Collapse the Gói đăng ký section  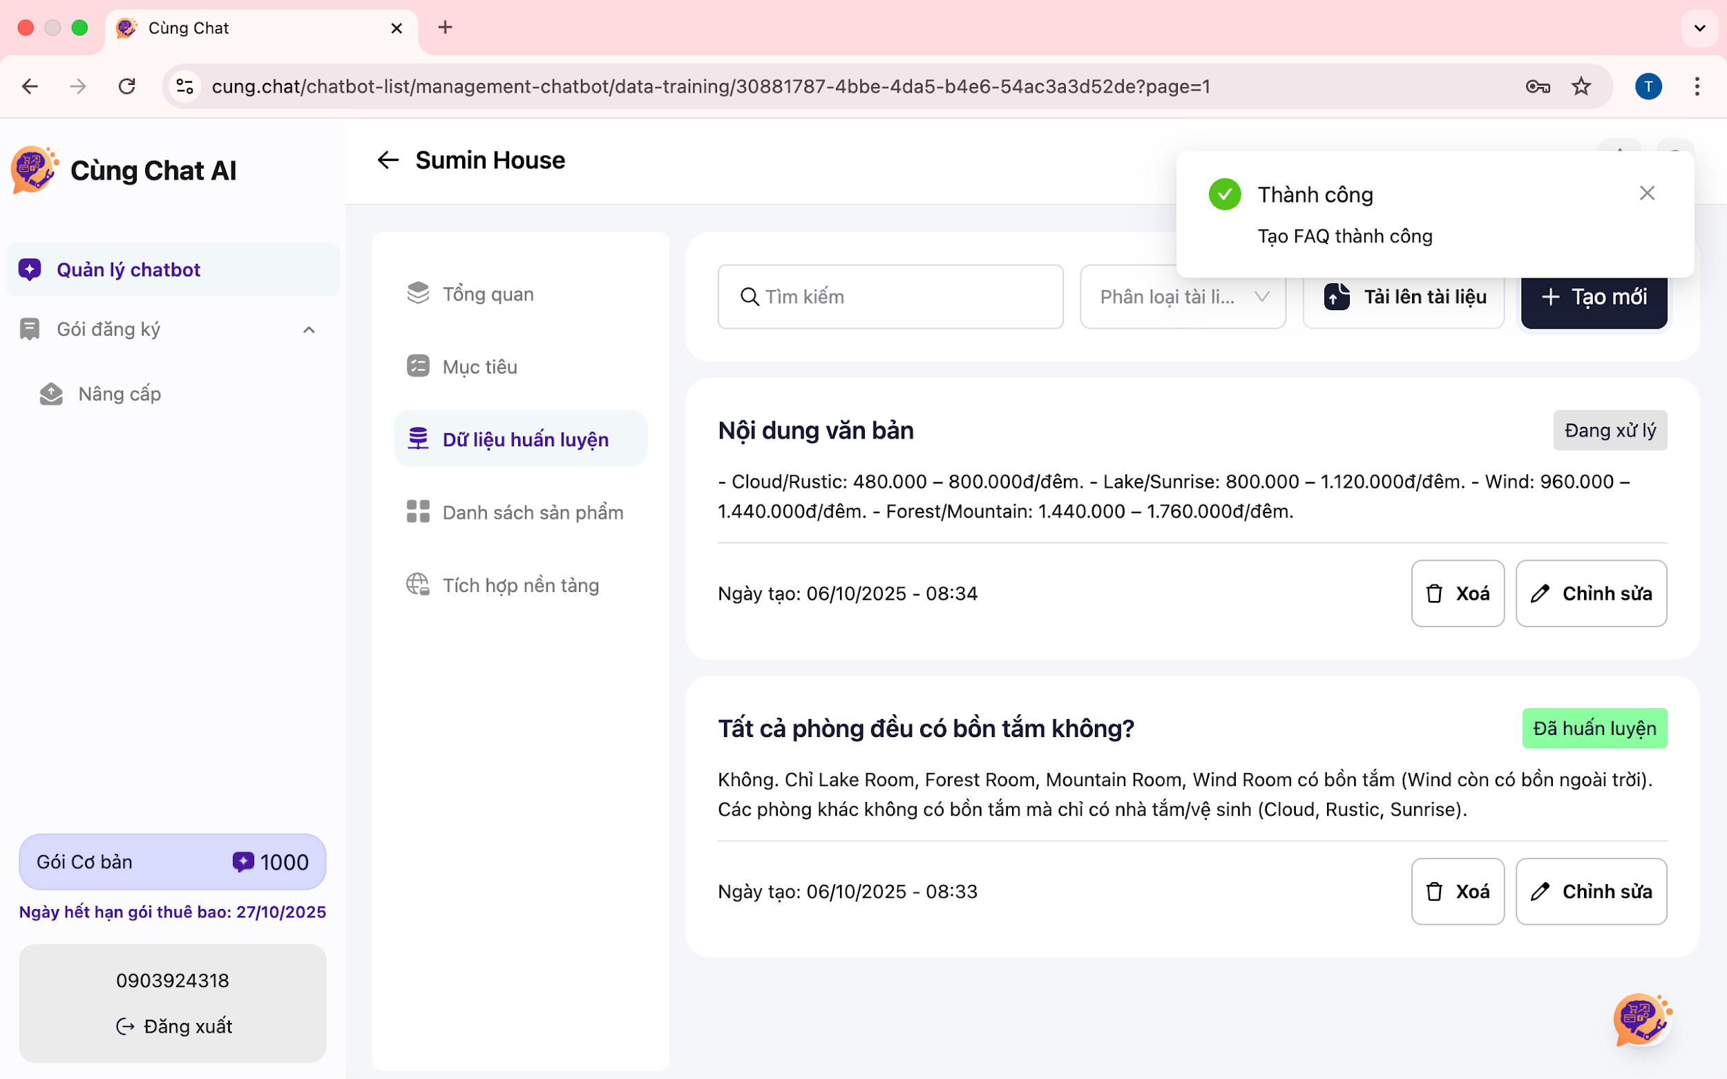(308, 330)
